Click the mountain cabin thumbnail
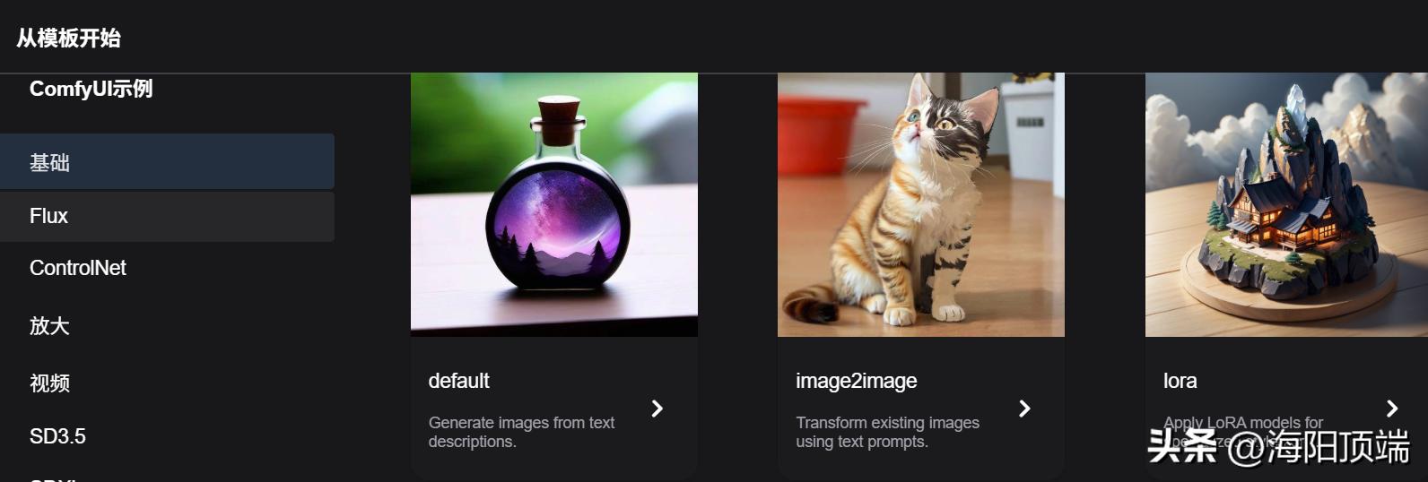The image size is (1428, 482). click(x=1286, y=204)
